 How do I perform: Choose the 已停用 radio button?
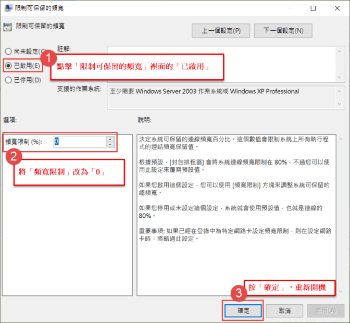pyautogui.click(x=8, y=80)
